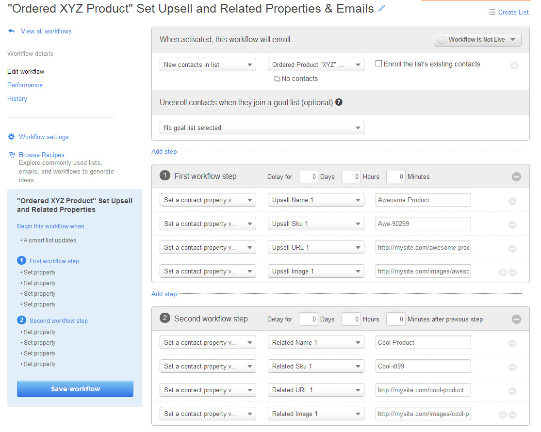
Task: Click plus icon in Upsell Image 1 row
Action: [503, 272]
